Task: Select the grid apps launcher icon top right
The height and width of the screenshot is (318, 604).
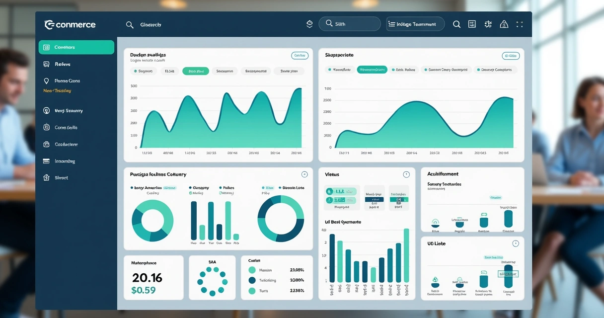Action: pyautogui.click(x=520, y=23)
